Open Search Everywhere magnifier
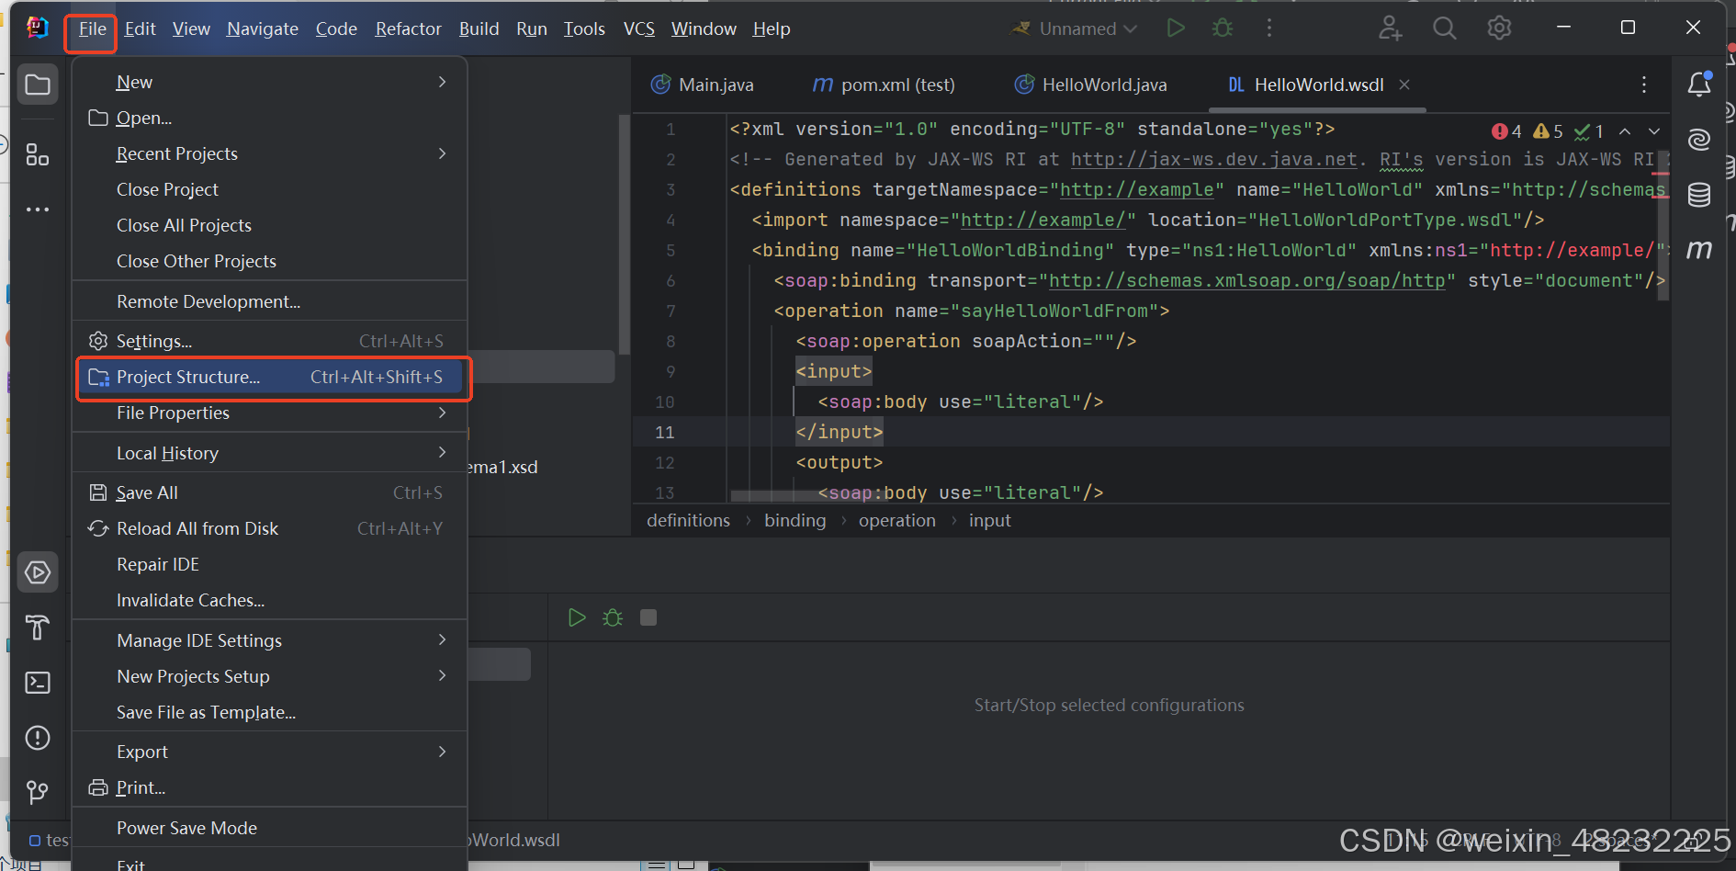Screen dimensions: 1736x871 [1445, 28]
